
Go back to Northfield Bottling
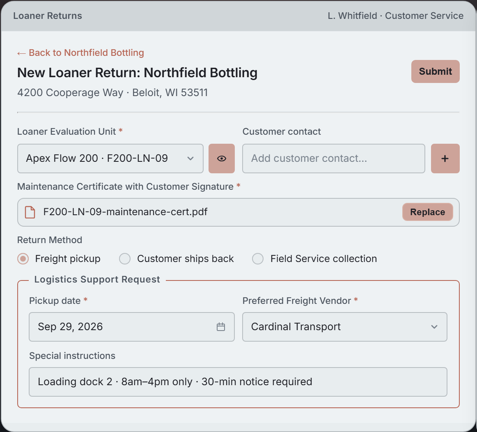[80, 53]
